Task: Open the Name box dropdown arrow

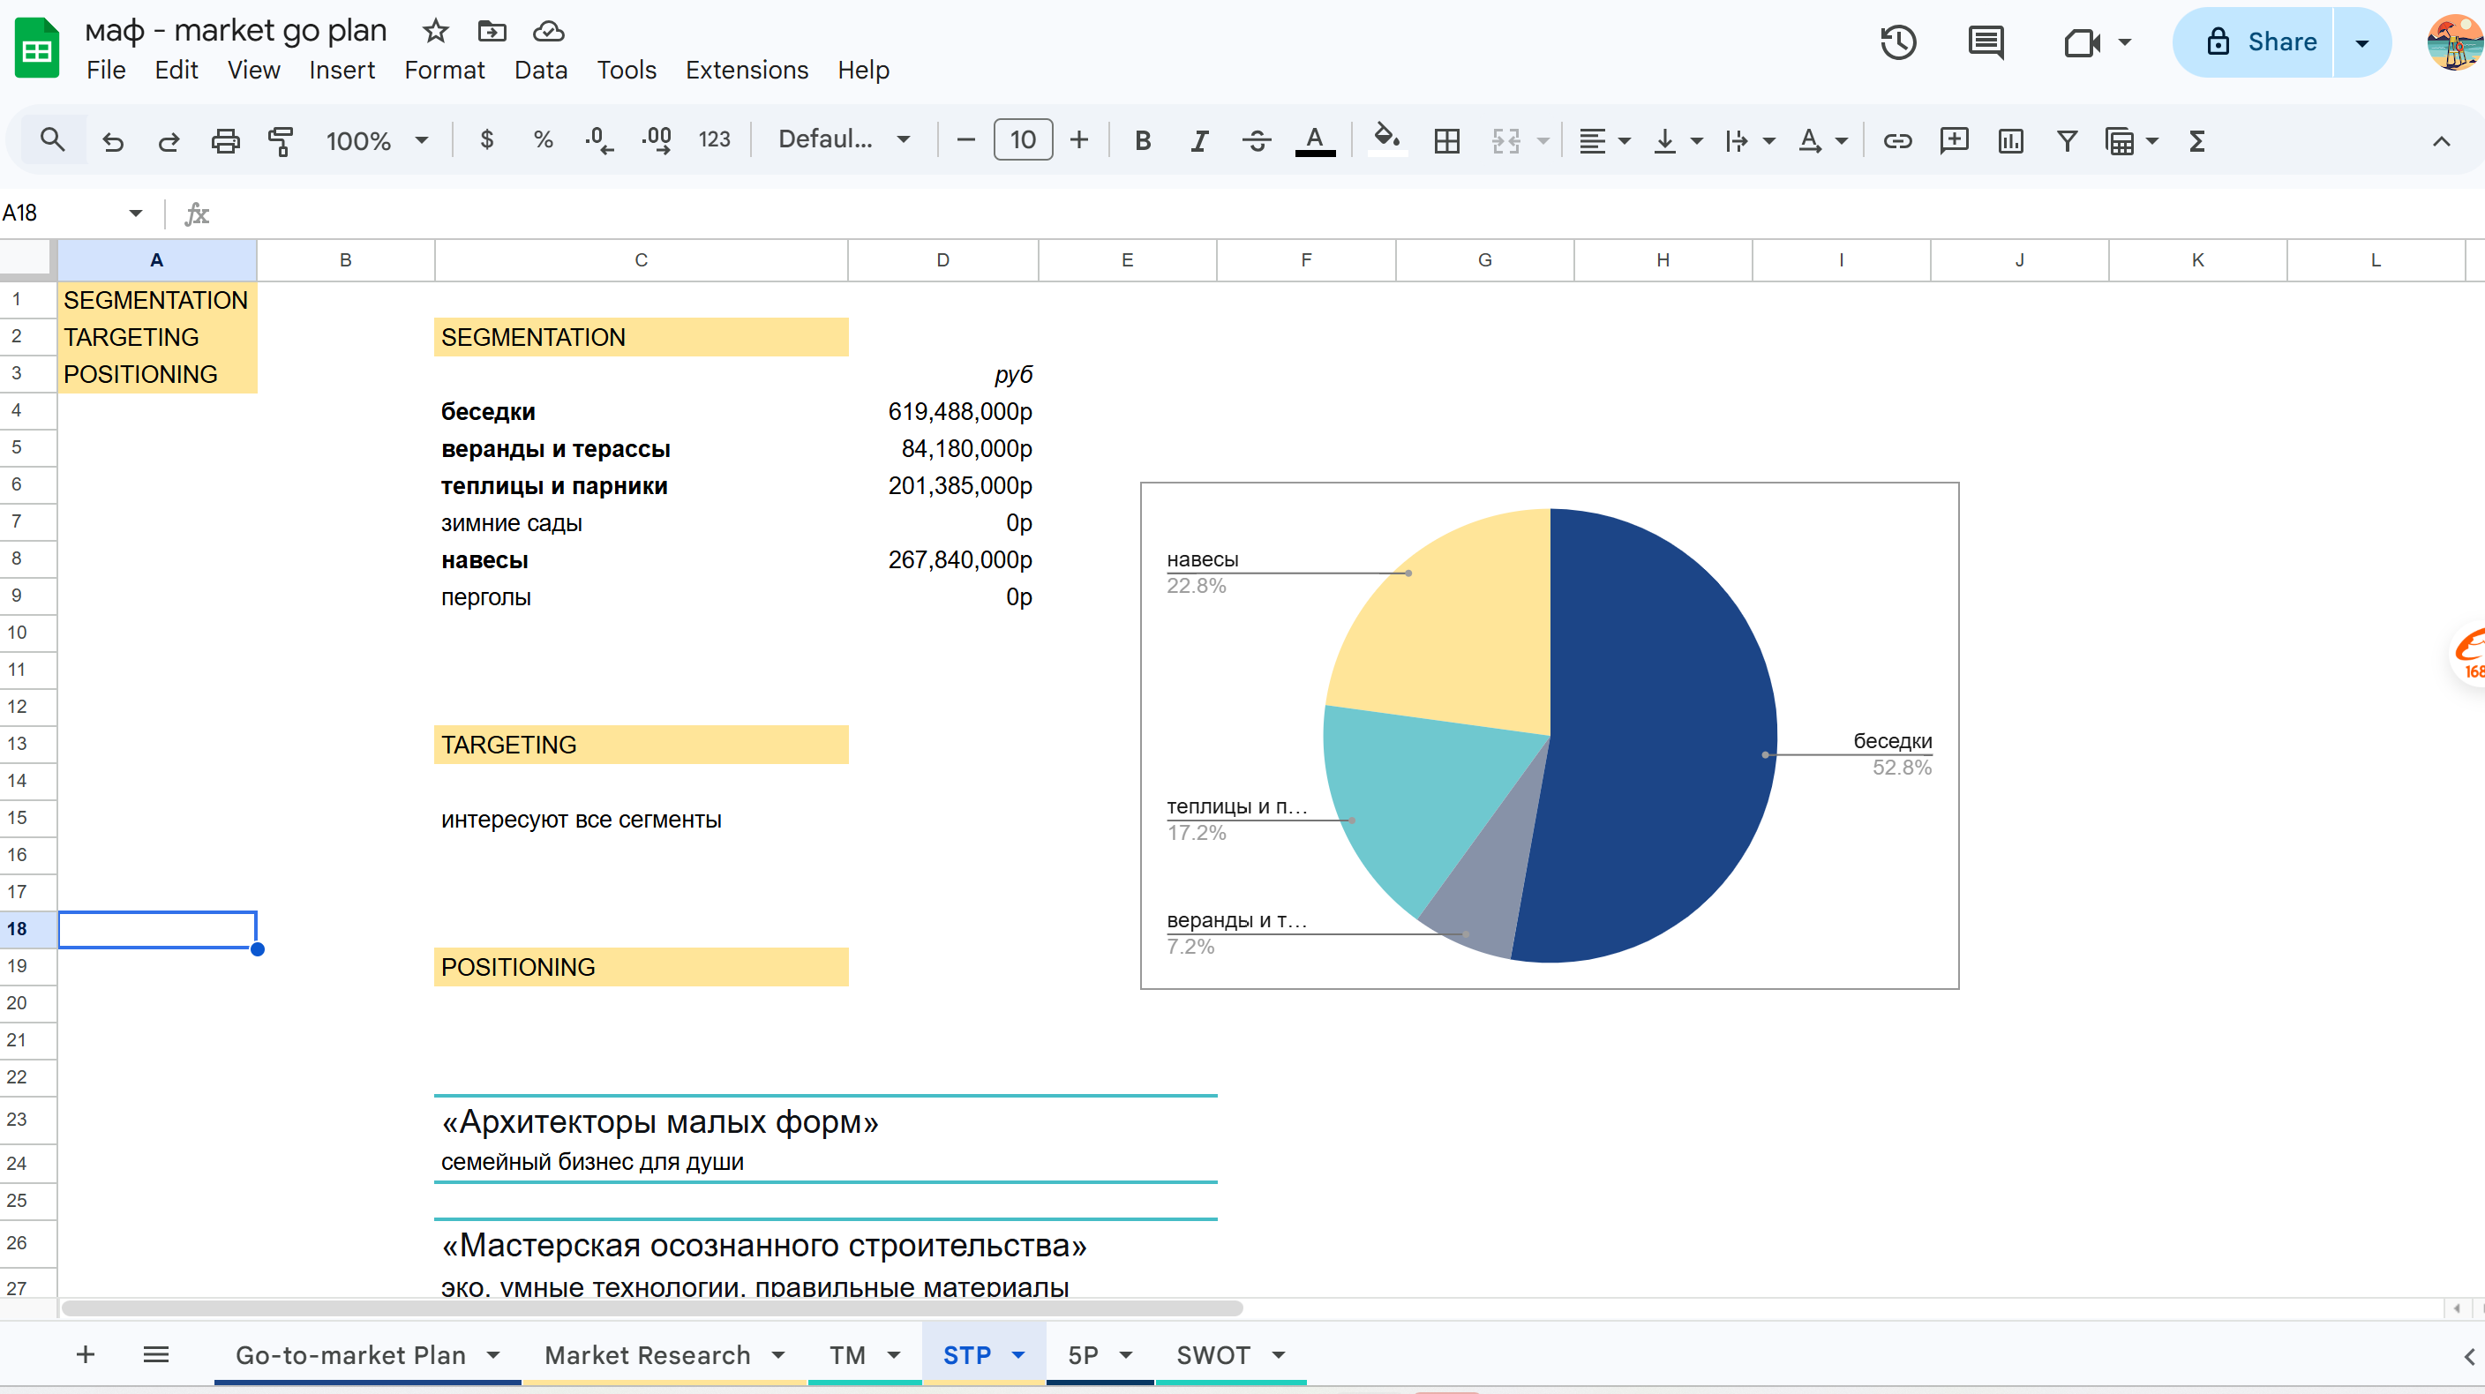Action: (135, 214)
